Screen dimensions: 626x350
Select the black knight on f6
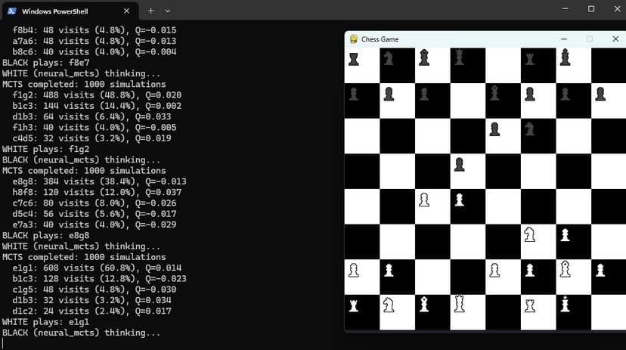tap(529, 129)
